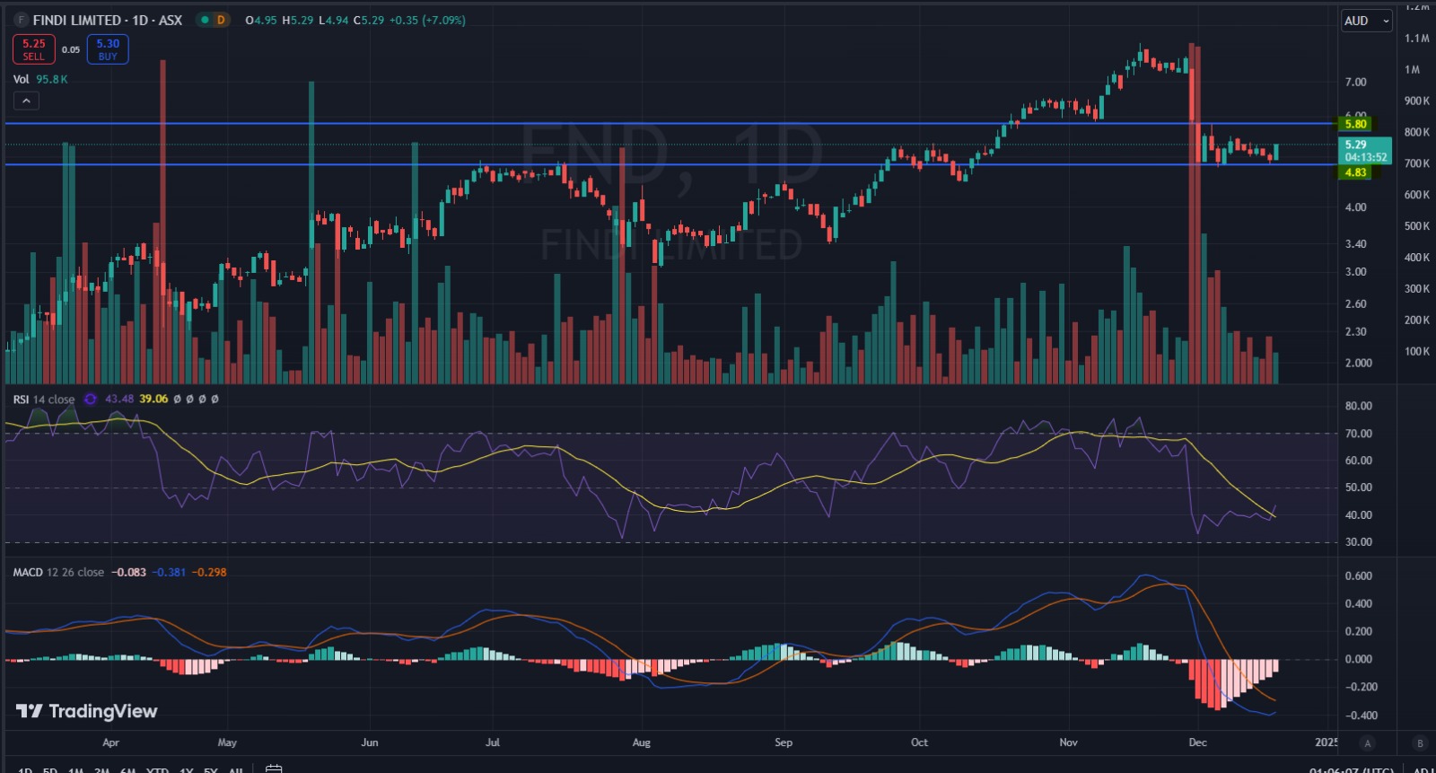Image resolution: width=1436 pixels, height=773 pixels.
Task: Select the RSI 14 close legend
Action: [44, 400]
